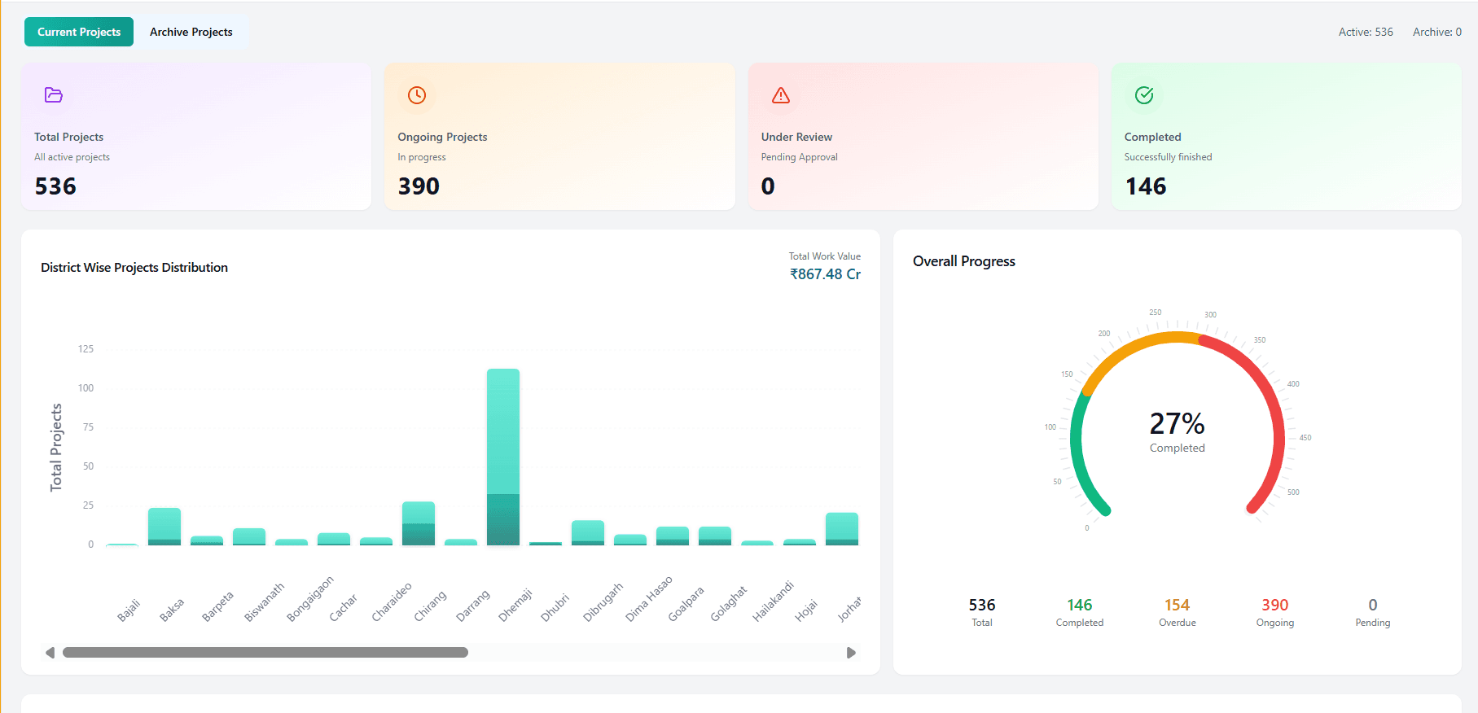The height and width of the screenshot is (713, 1478).
Task: Click the 390 Ongoing statistic under gauge
Action: pyautogui.click(x=1275, y=612)
